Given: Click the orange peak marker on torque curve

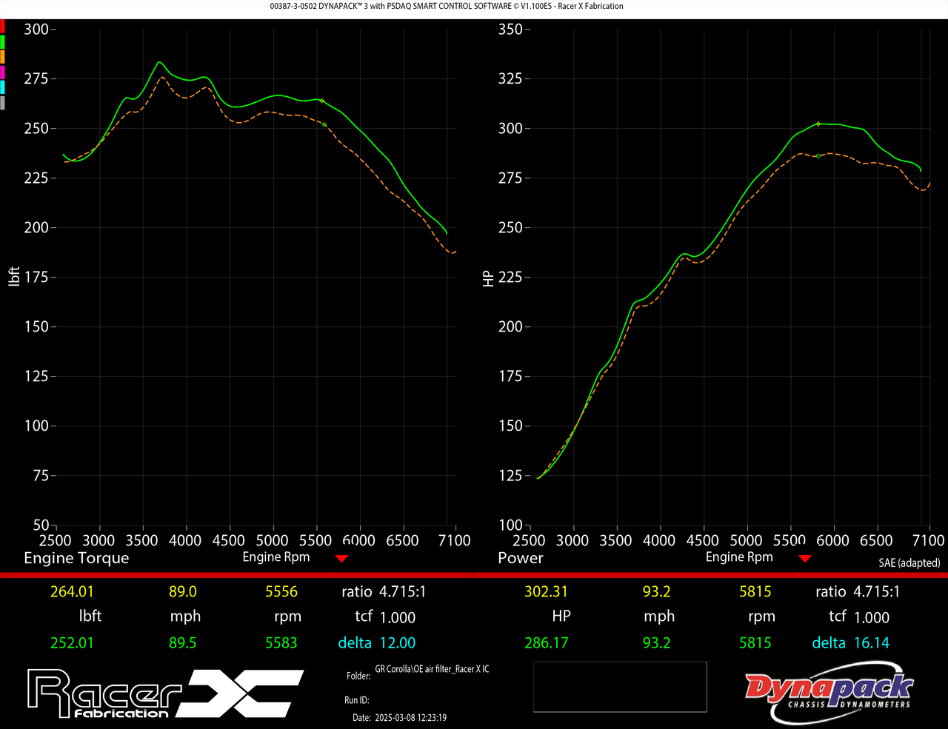Looking at the screenshot, I should (324, 124).
